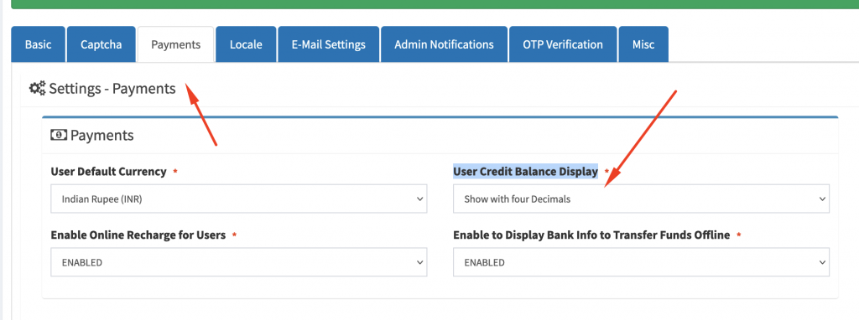
Task: Open the Basic settings tab
Action: tap(38, 44)
